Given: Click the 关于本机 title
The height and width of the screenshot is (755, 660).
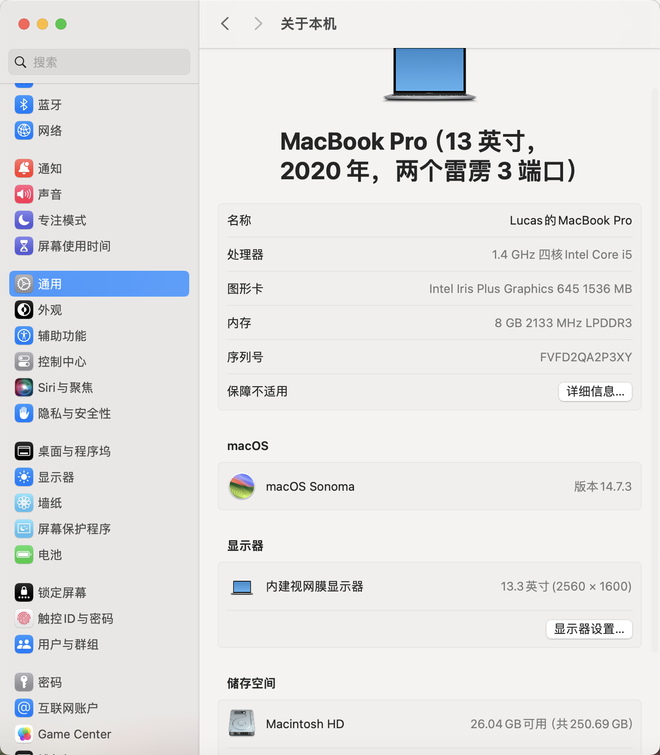Looking at the screenshot, I should click(308, 24).
